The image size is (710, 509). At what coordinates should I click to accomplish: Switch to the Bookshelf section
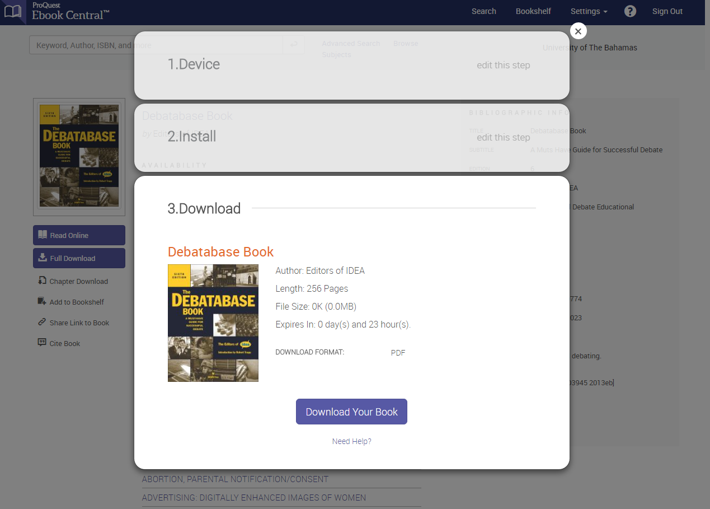533,11
